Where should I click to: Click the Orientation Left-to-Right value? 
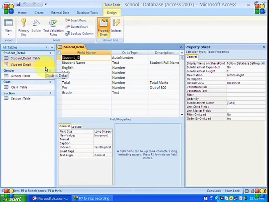pyautogui.click(x=246, y=75)
